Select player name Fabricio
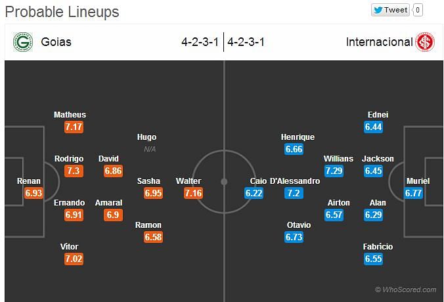 [378, 247]
